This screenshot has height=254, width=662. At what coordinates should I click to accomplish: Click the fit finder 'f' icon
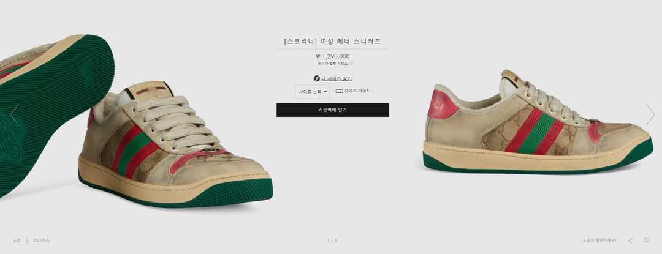click(x=317, y=78)
